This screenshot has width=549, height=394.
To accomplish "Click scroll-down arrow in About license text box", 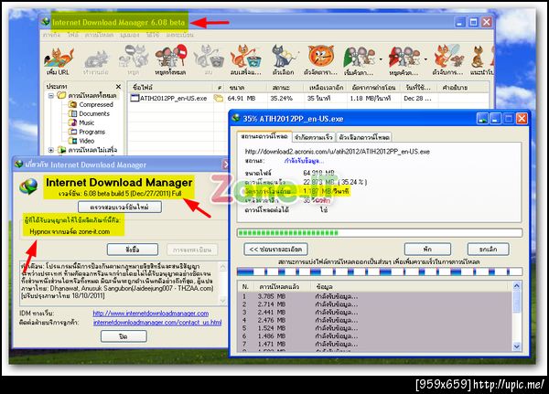I will (x=223, y=300).
